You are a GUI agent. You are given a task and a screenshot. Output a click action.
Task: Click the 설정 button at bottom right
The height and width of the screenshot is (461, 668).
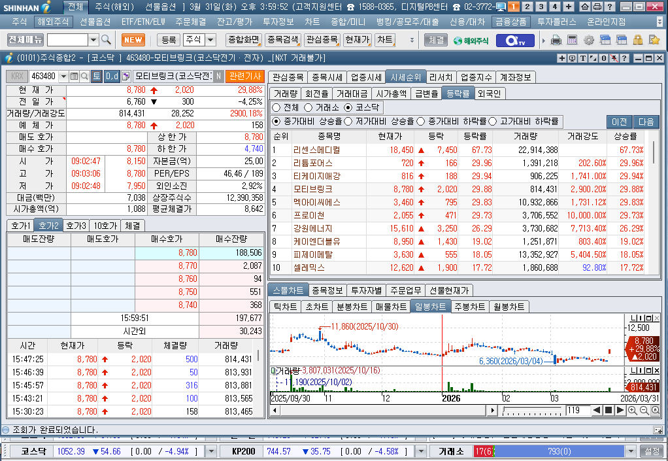[652, 451]
